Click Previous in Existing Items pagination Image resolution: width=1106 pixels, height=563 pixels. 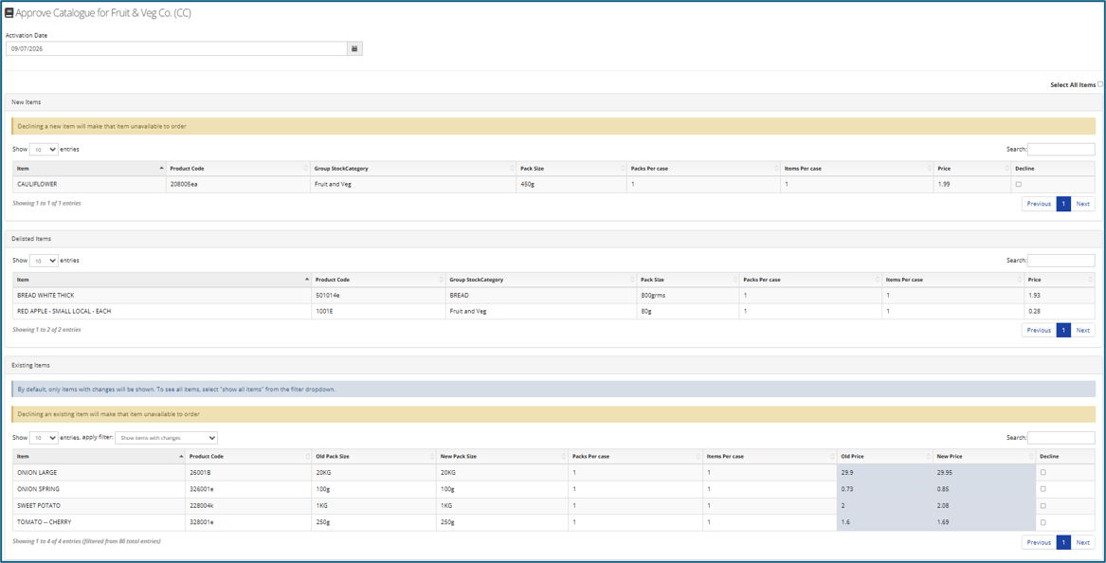(x=1039, y=542)
